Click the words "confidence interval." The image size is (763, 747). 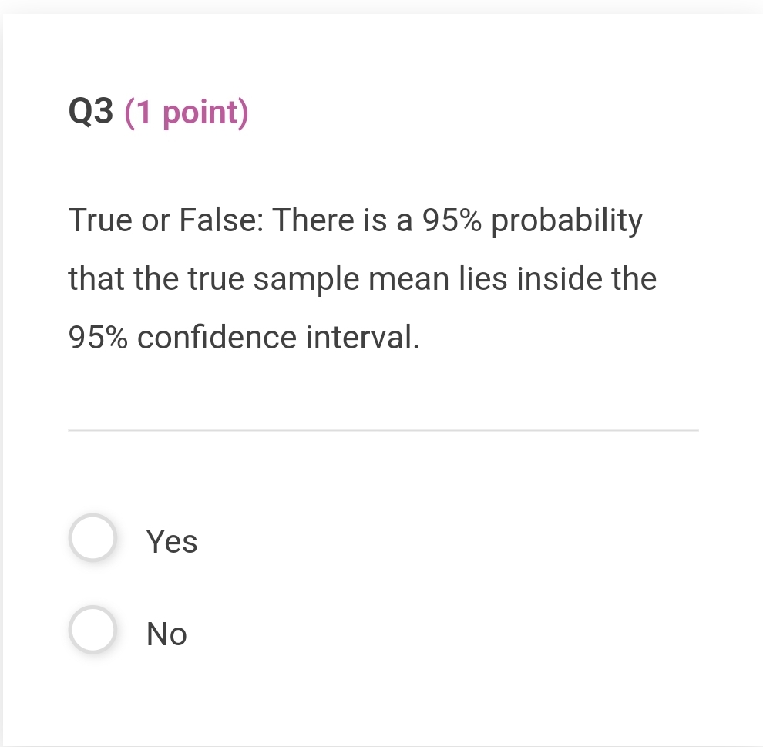pos(279,337)
